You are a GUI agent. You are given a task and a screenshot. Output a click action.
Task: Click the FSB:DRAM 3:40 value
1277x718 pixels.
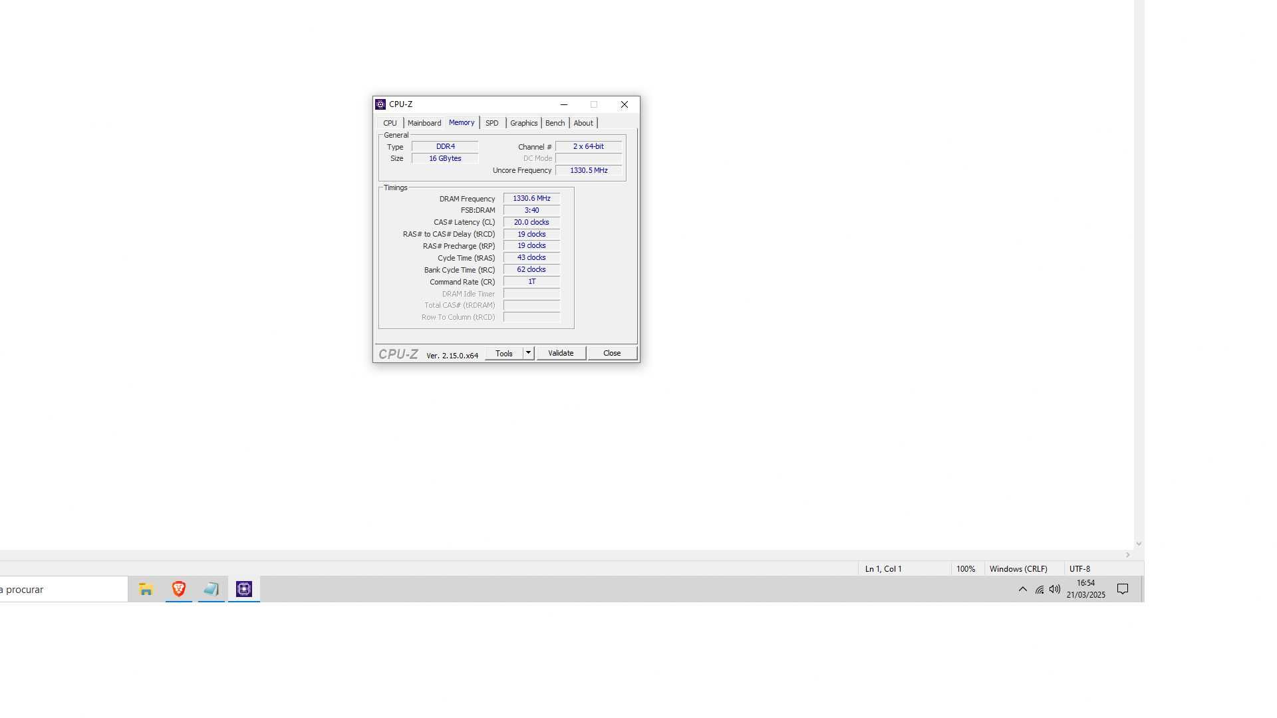pos(531,210)
